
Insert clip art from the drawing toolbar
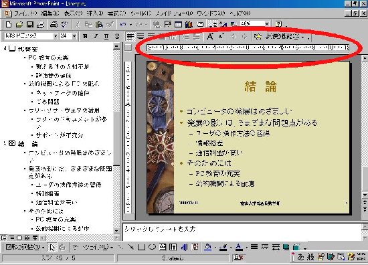195,247
